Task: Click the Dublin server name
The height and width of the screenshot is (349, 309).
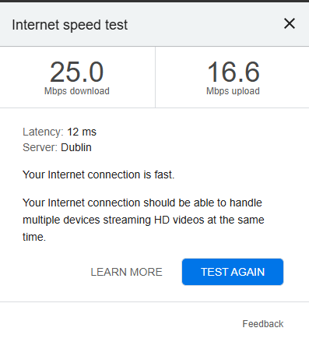Action: 76,147
